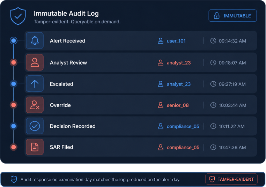This screenshot has width=266, height=187.
Task: Open compliance_05 link in Decision Recorded row
Action: (183, 126)
